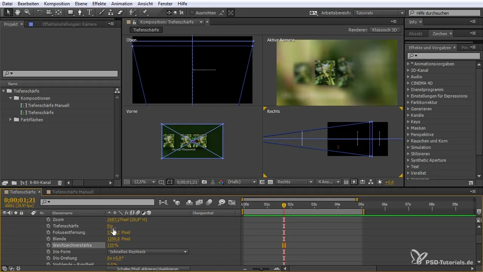Click the composition flowchart icon in viewer footer

[371, 182]
